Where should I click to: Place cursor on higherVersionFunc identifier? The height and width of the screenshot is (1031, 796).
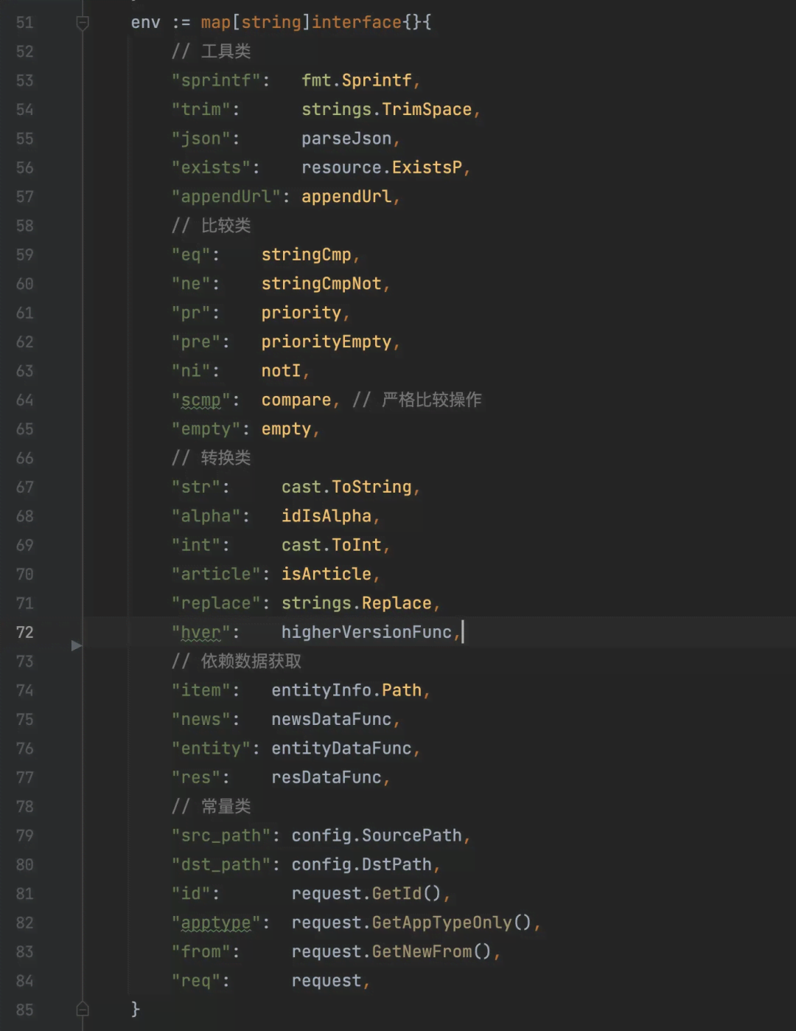(366, 632)
